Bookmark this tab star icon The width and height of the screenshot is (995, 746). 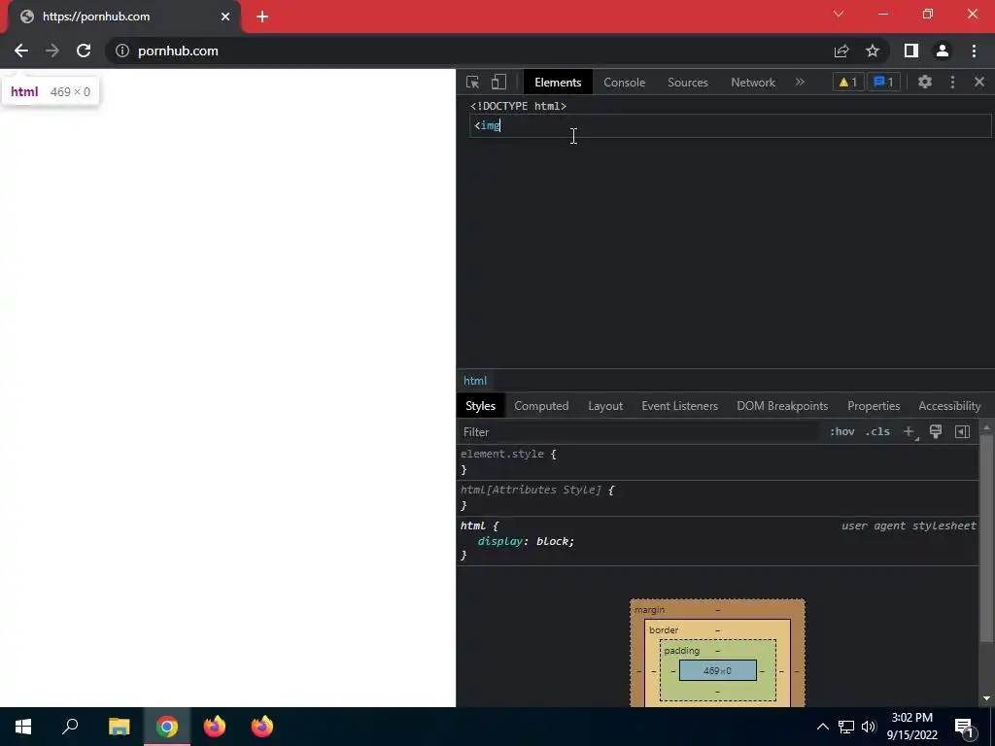point(873,51)
